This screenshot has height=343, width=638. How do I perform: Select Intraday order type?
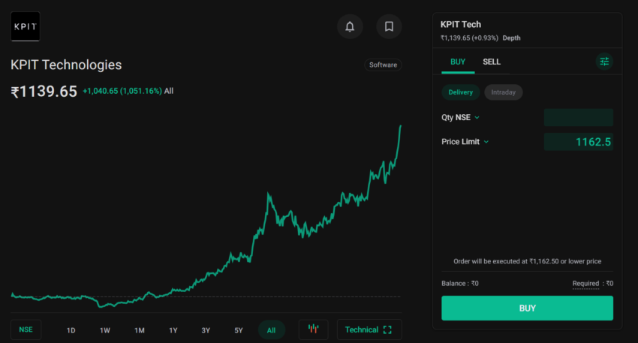tap(503, 92)
